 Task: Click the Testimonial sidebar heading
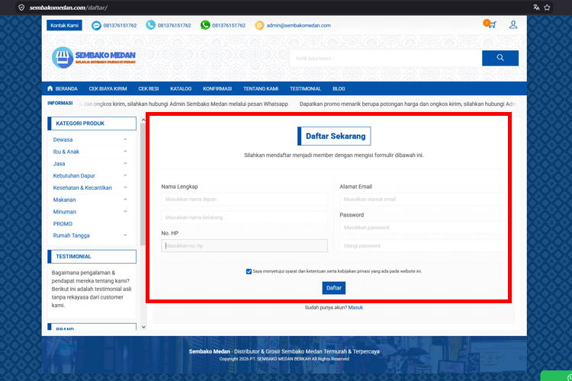pyautogui.click(x=92, y=257)
